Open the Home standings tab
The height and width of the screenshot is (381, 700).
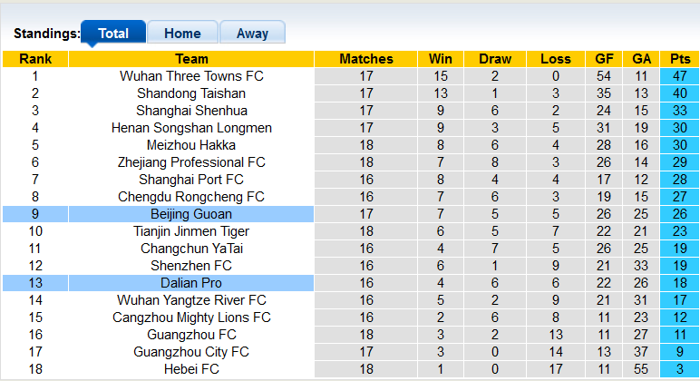(182, 33)
